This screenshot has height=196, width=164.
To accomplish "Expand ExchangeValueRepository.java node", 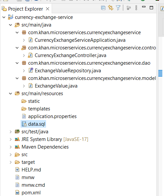I will click(x=24, y=71).
